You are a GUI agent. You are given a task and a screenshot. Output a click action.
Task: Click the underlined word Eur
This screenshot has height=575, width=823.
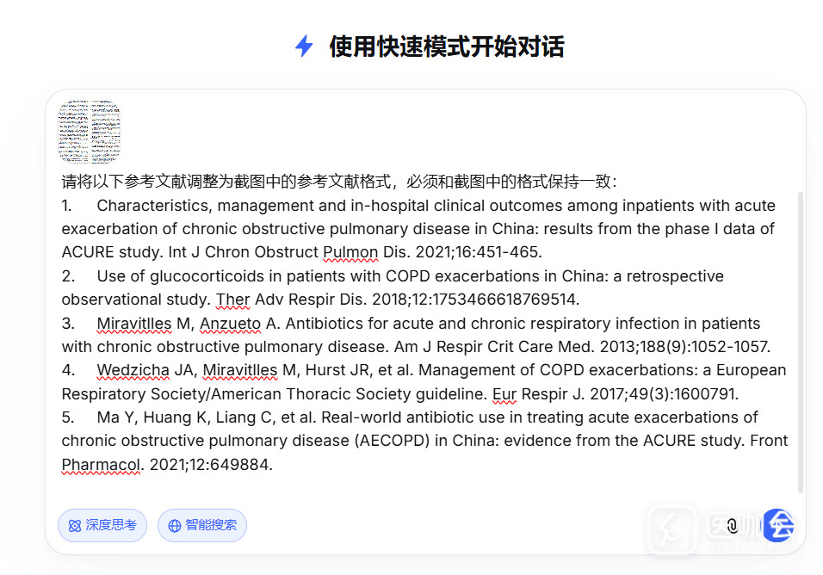(x=504, y=394)
